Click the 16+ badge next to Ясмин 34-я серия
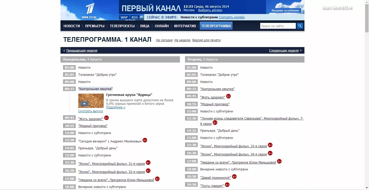This screenshot has height=190, width=369. [x=270, y=153]
